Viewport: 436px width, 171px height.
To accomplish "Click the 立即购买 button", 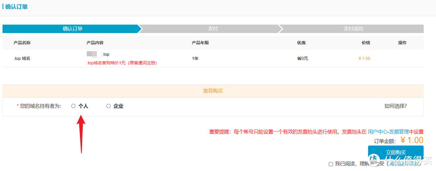I will tap(395, 153).
